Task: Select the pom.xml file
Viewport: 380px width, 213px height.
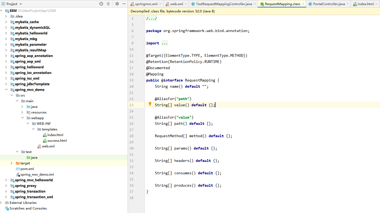Action: coord(27,169)
